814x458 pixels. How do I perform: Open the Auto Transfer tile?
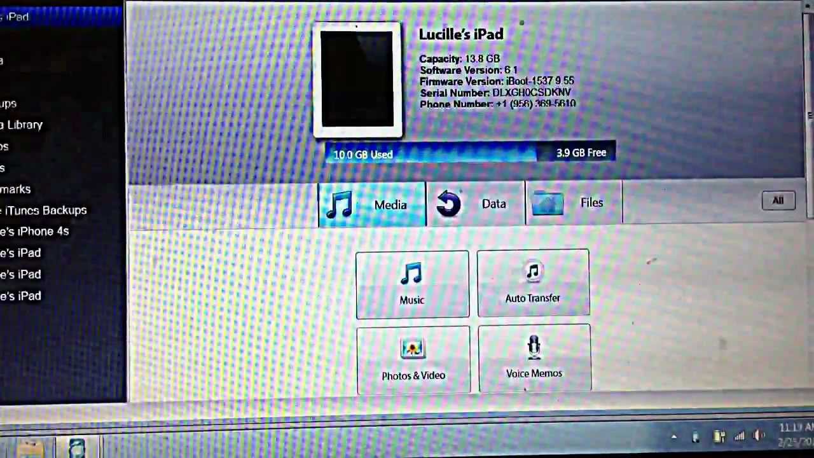[x=533, y=282]
